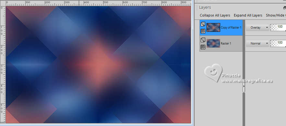The image size is (286, 126).
Task: Click the Collapse All Layers button
Action: click(215, 15)
